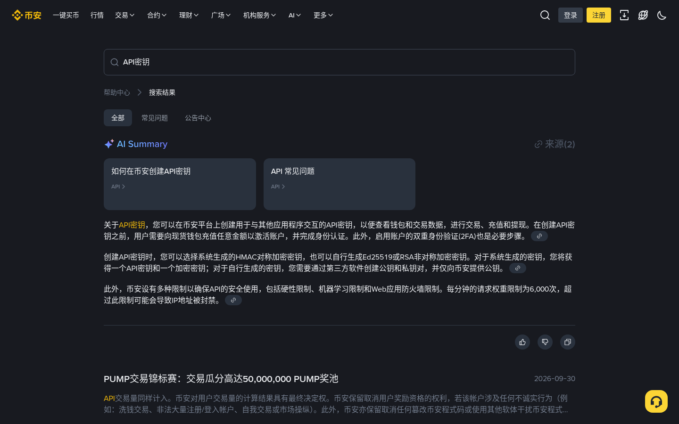Open the 如何在币安创建API密钥 card

point(180,184)
